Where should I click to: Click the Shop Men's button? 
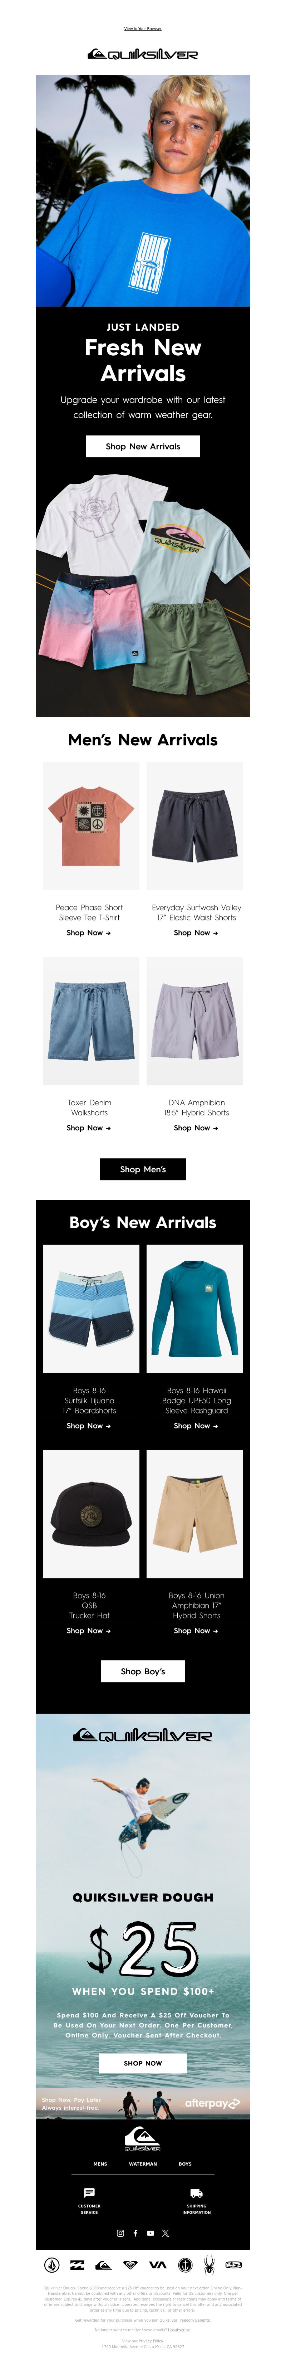click(x=143, y=1169)
